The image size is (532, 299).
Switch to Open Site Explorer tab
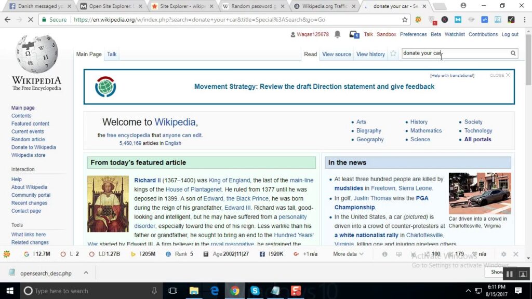coord(111,6)
